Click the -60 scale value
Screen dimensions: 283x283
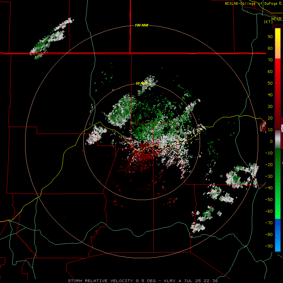(269, 211)
